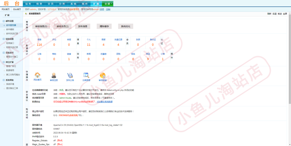Collapse the 在线支付 sidebar group
This screenshot has width=291, height=146.
tap(4, 53)
